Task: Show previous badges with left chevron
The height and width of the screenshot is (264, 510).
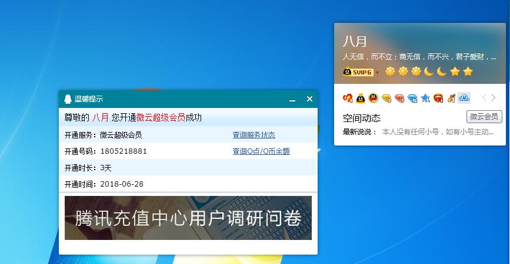Action: coord(484,97)
